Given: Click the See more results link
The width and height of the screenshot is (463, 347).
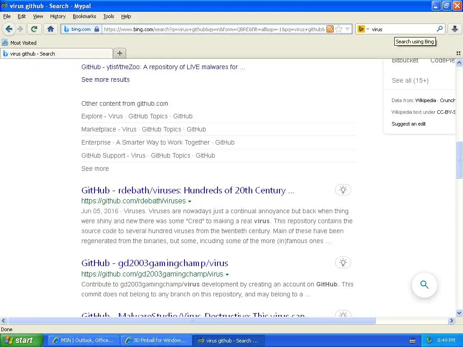Looking at the screenshot, I should click(105, 80).
